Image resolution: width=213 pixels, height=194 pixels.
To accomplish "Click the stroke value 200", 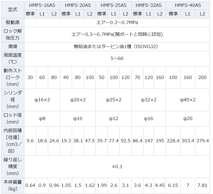I will [x=202, y=77].
